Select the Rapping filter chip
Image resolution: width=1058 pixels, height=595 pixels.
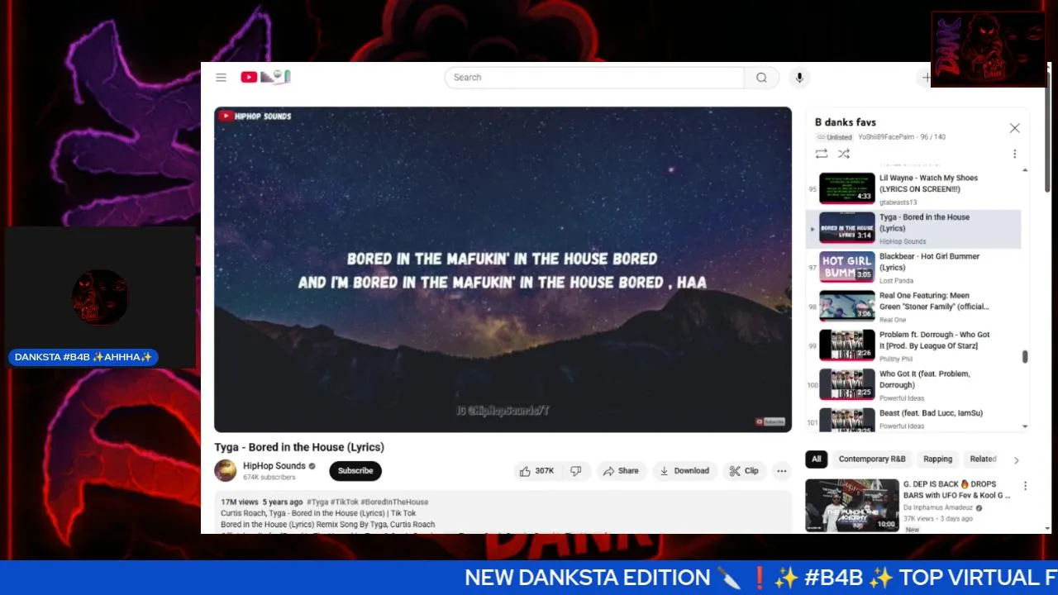point(937,459)
